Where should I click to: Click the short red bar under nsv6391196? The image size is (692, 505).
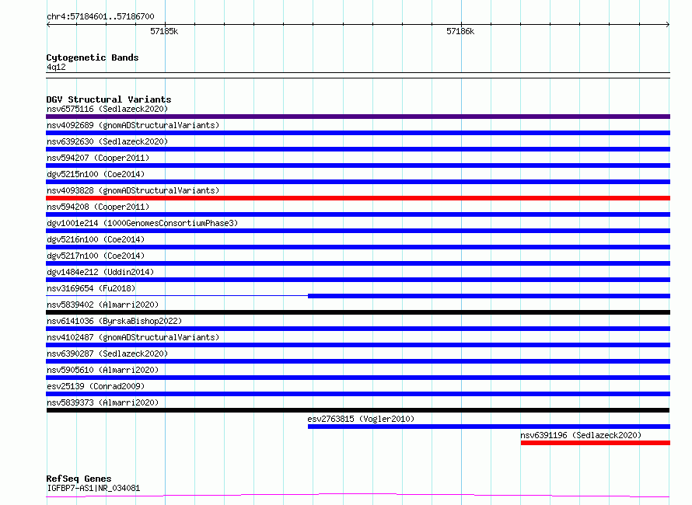(596, 443)
